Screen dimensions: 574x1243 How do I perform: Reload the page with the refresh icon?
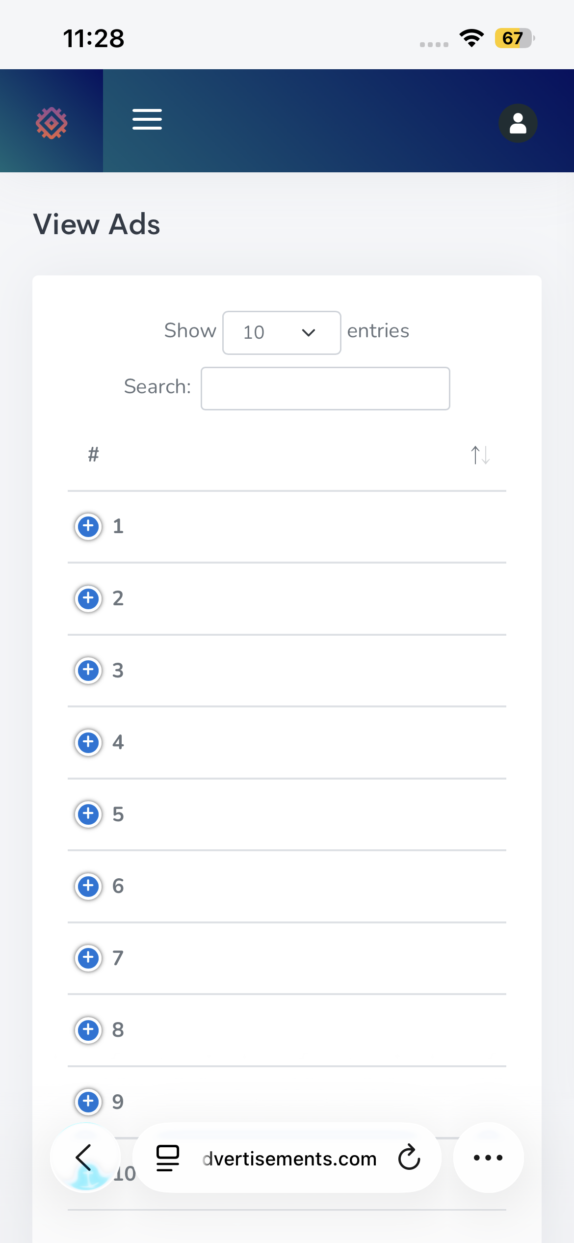pyautogui.click(x=409, y=1158)
